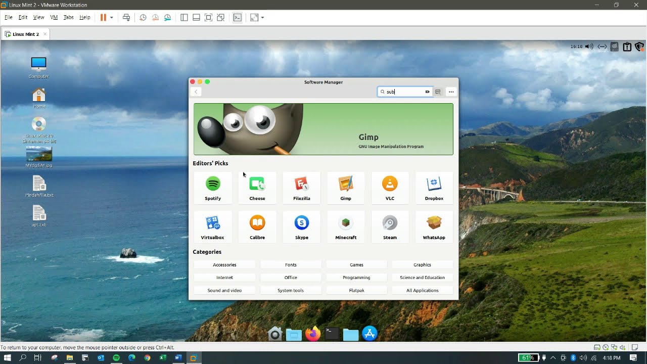Open Spotify in Editors' Picks
Image resolution: width=647 pixels, height=364 pixels.
pos(213,188)
